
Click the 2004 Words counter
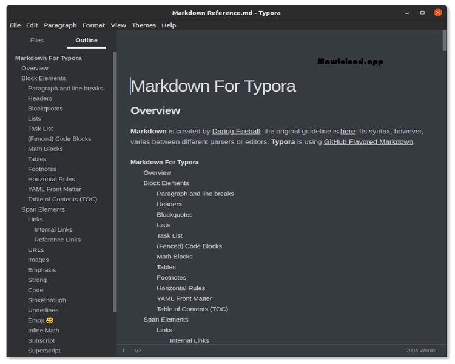click(x=420, y=351)
